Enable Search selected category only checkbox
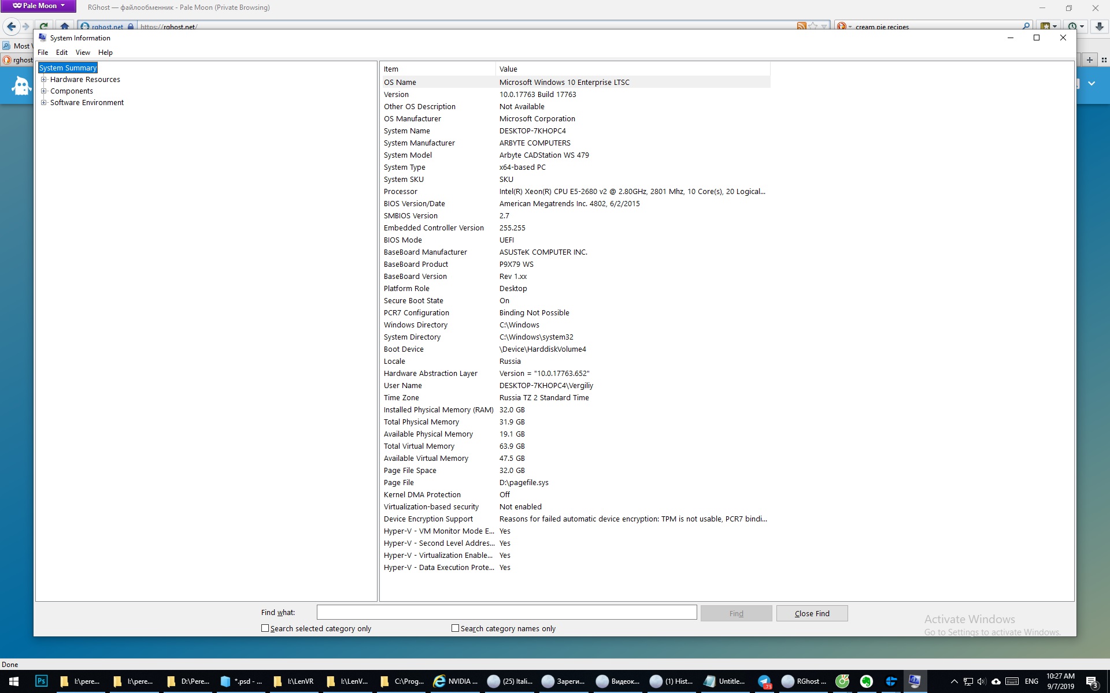Viewport: 1110px width, 693px height. [x=265, y=628]
